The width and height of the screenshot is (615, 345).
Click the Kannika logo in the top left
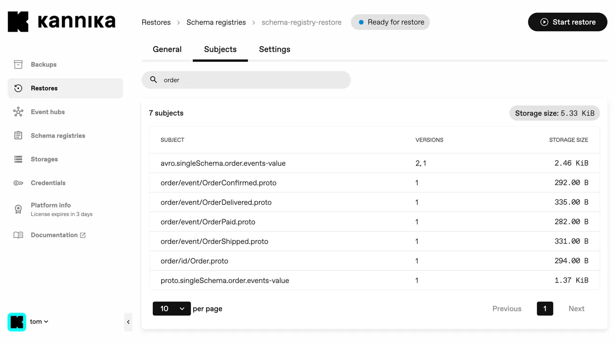click(61, 21)
